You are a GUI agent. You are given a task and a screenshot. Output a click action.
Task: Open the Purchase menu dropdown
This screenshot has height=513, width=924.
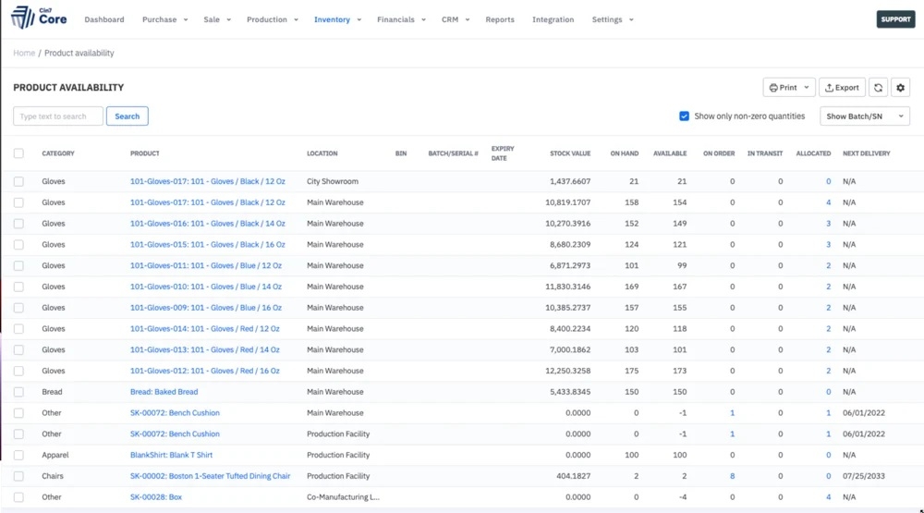[x=164, y=19]
